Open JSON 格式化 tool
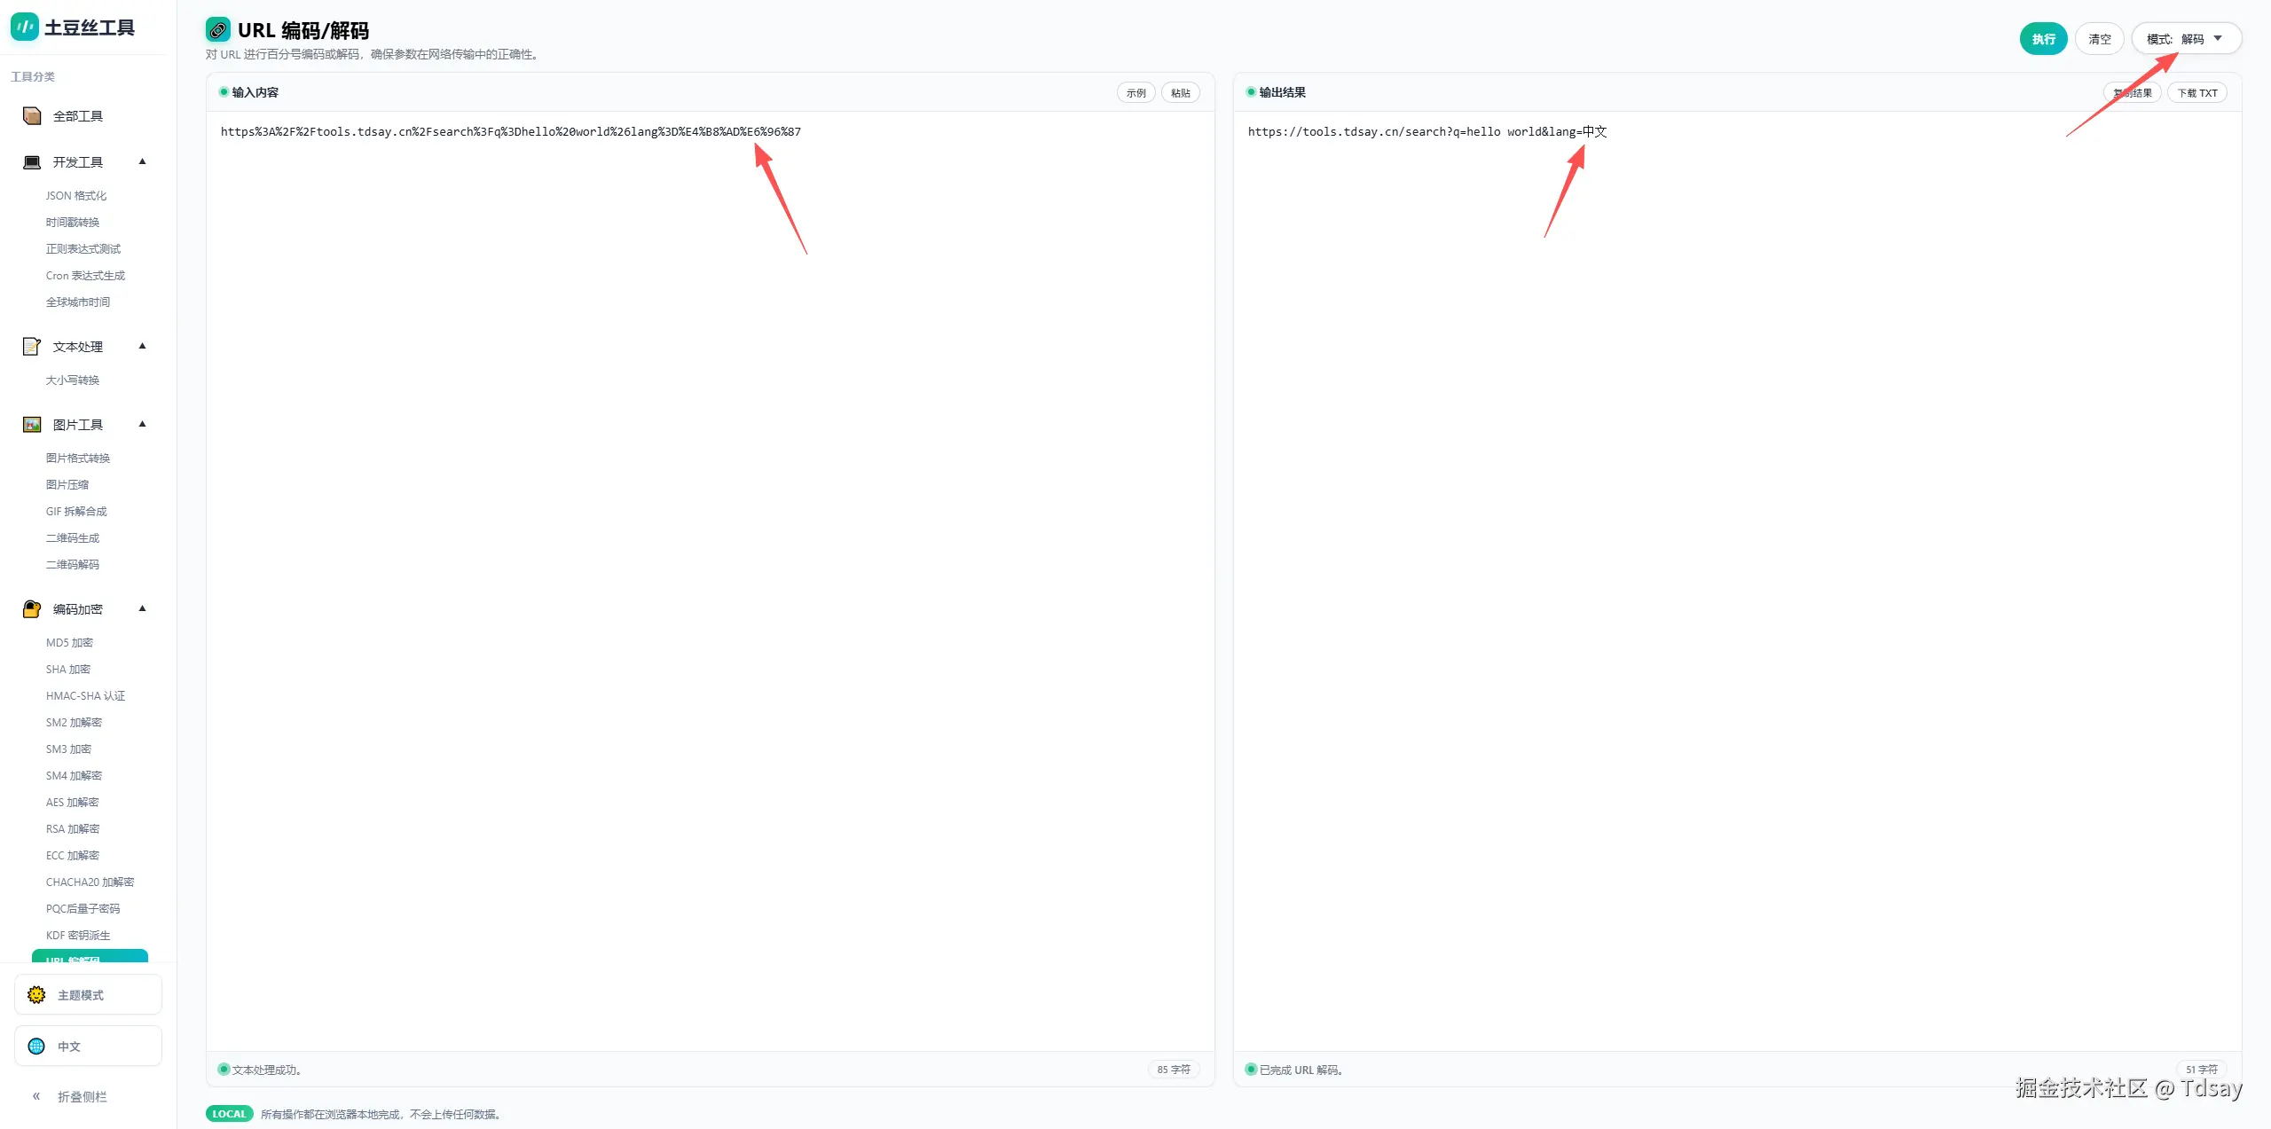This screenshot has width=2271, height=1129. click(76, 196)
